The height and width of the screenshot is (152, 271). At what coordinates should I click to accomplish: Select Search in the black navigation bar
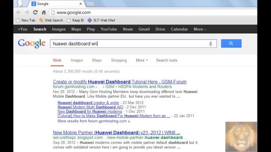click(x=40, y=29)
